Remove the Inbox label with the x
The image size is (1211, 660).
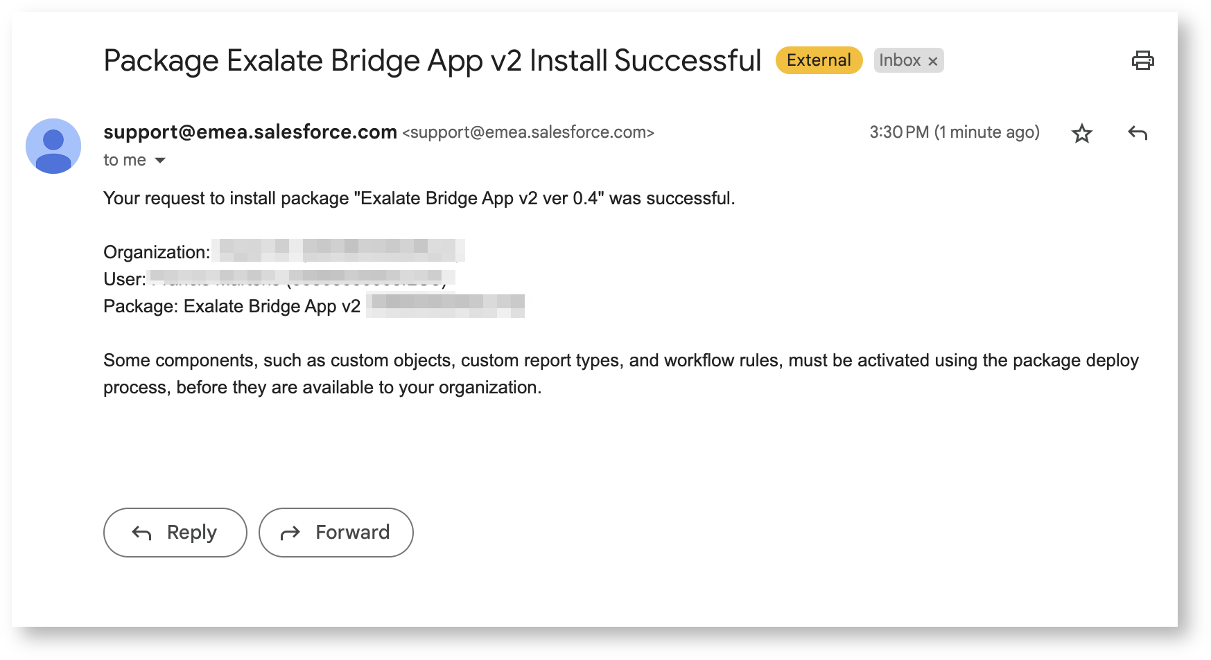click(x=933, y=62)
